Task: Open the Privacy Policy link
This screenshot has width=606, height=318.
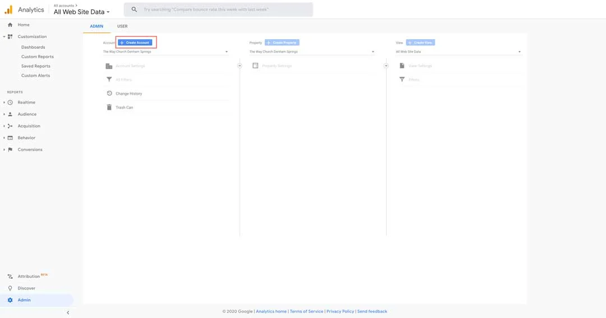Action: [340, 311]
